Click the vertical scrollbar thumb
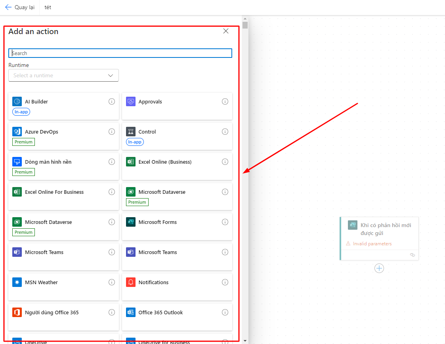The width and height of the screenshot is (445, 344). [x=245, y=25]
